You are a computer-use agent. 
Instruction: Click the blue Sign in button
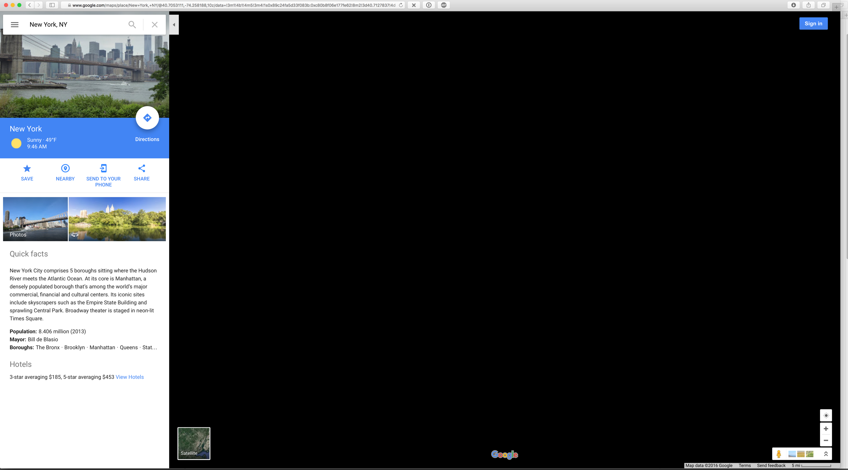pos(813,23)
